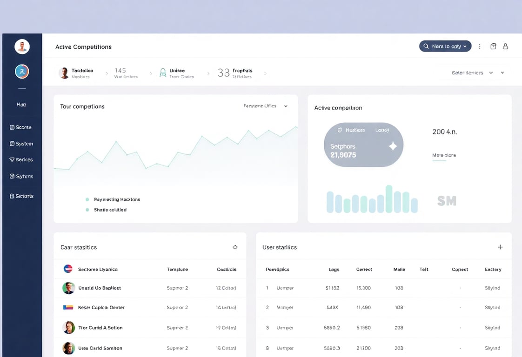The image size is (522, 357).
Task: Click the orange avatar badge in sidebar
Action: tap(22, 72)
